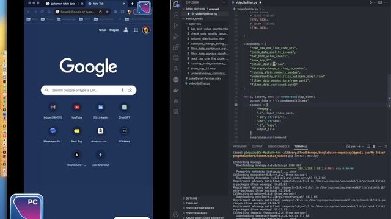
Task: Open the LinkedIn shortcut
Action: click(100, 111)
